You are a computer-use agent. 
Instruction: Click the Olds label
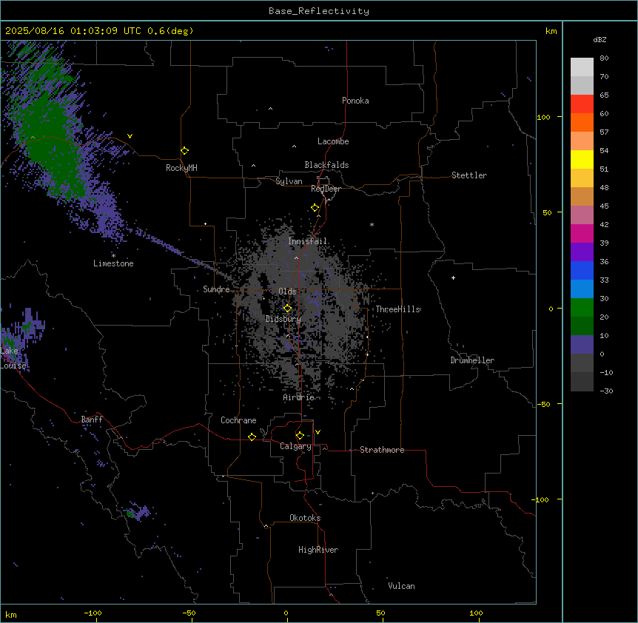coord(287,292)
